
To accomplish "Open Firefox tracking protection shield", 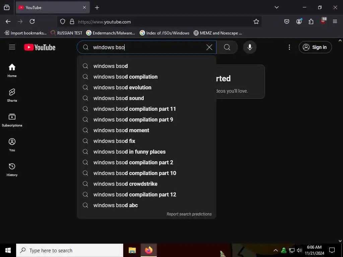I will (63, 22).
